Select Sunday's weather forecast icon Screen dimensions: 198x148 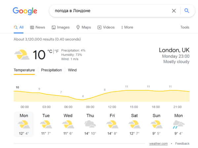click(156, 124)
